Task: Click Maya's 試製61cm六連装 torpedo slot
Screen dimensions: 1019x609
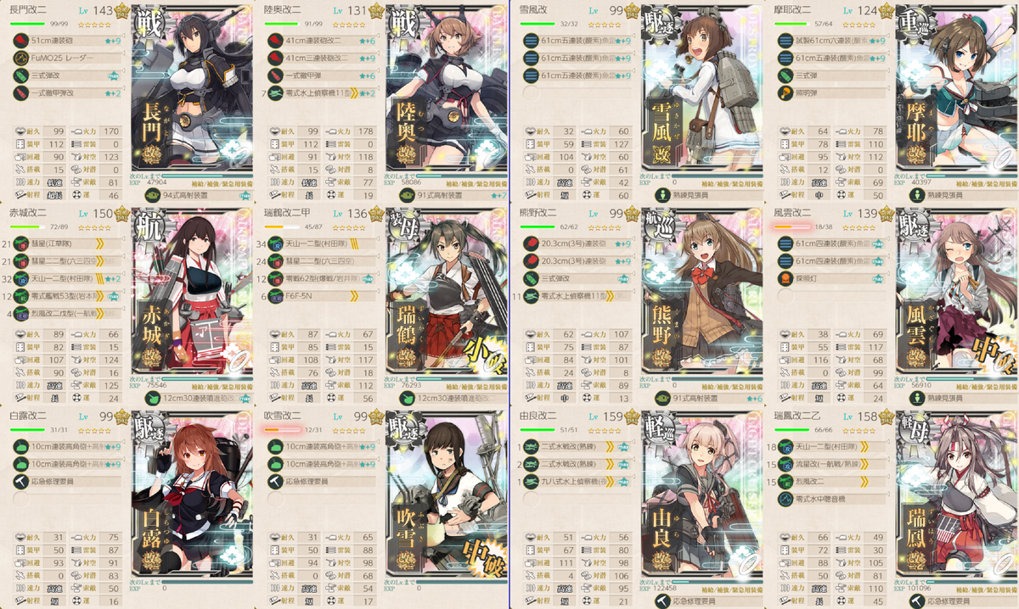Action: (x=834, y=40)
